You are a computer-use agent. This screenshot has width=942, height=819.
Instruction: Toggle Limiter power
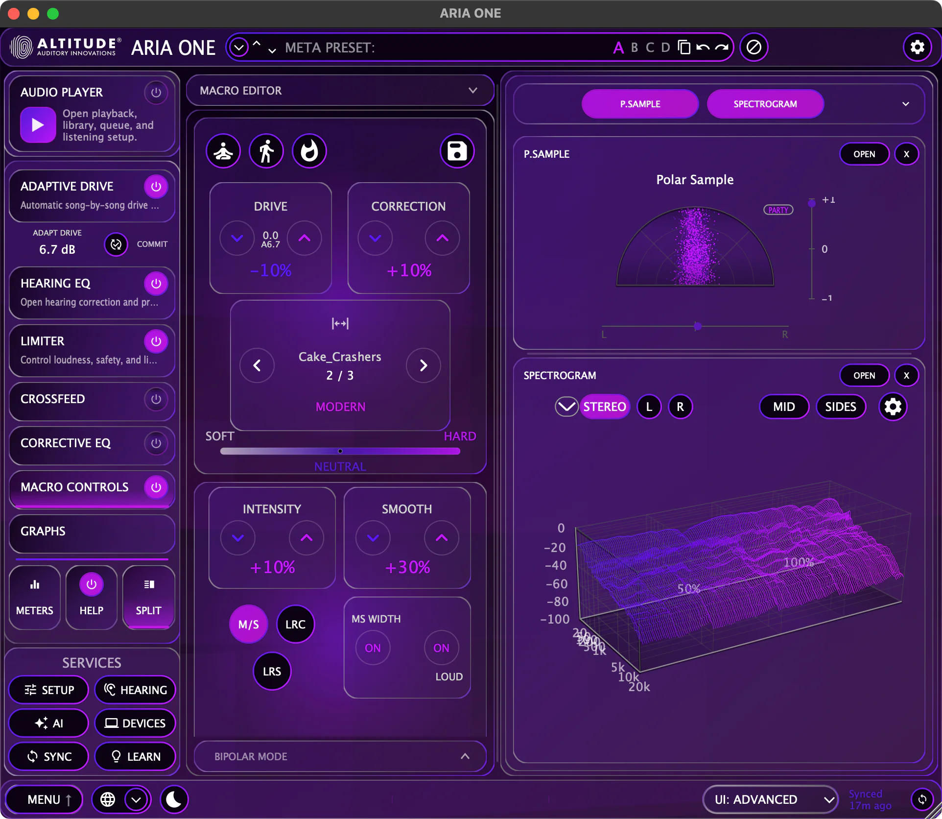point(156,341)
